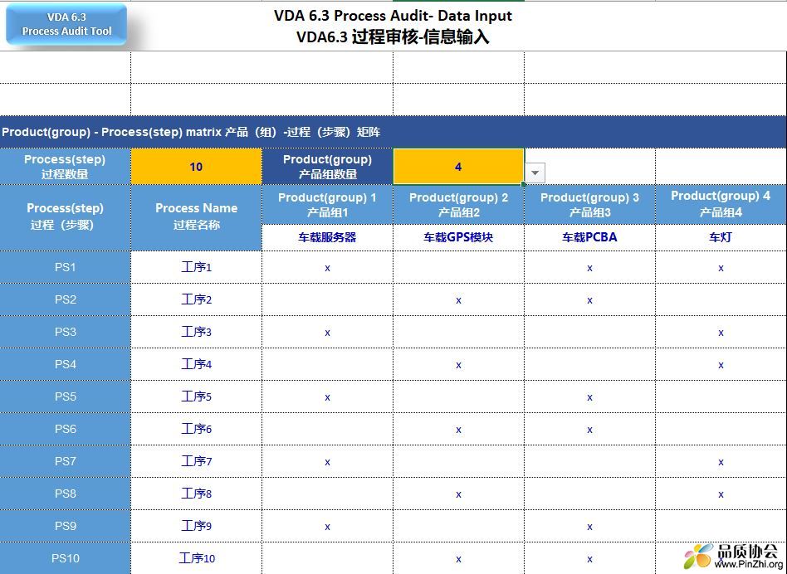Select the PS2 row label

coord(66,299)
